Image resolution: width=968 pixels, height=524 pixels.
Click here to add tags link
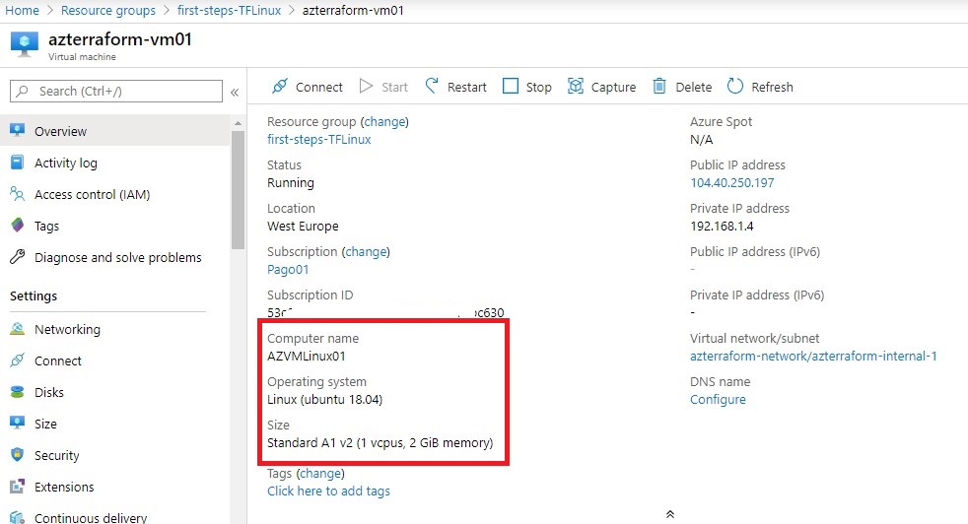(328, 491)
